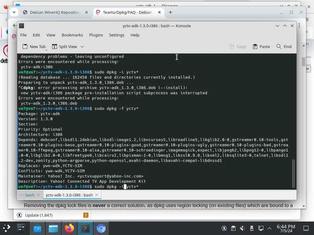The image size is (314, 235).
Task: Click the show desktop button
Action: tap(306, 228)
